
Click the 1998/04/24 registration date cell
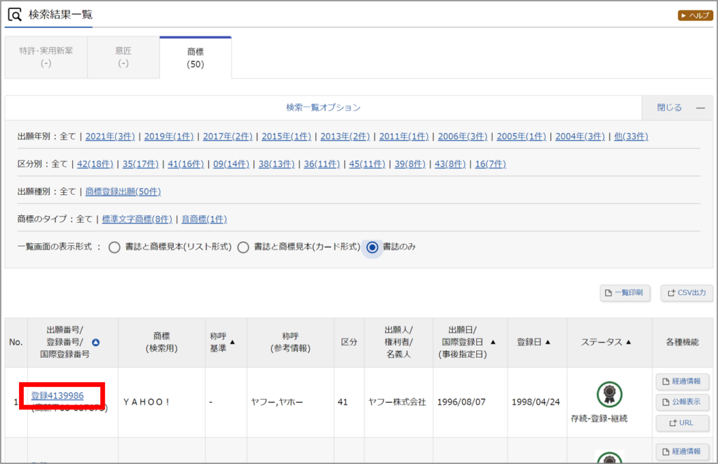[536, 402]
